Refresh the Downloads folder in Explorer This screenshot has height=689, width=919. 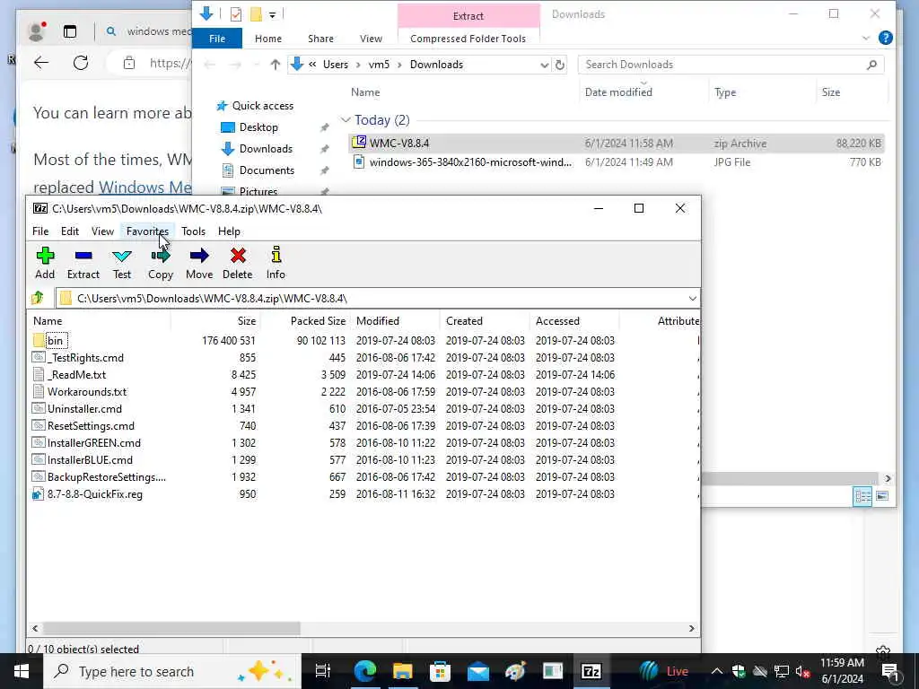(x=560, y=65)
